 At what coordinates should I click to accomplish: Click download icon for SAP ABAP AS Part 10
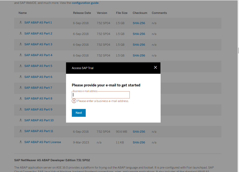coord(21,120)
